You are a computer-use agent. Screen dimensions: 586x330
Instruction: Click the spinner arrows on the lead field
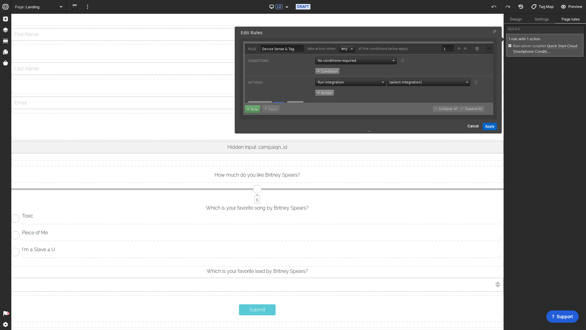coord(498,284)
